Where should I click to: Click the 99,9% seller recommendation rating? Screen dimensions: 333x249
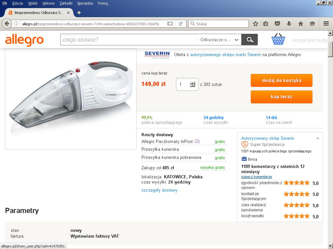[147, 117]
